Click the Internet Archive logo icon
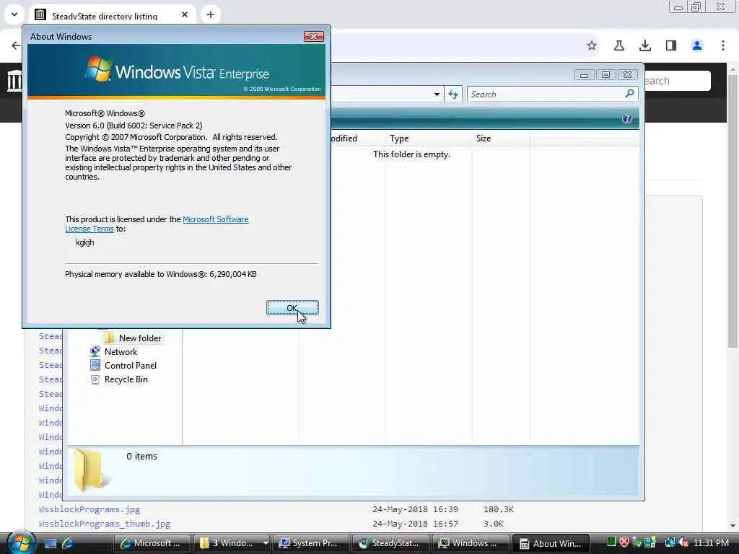Viewport: 739px width, 554px height. (x=14, y=81)
